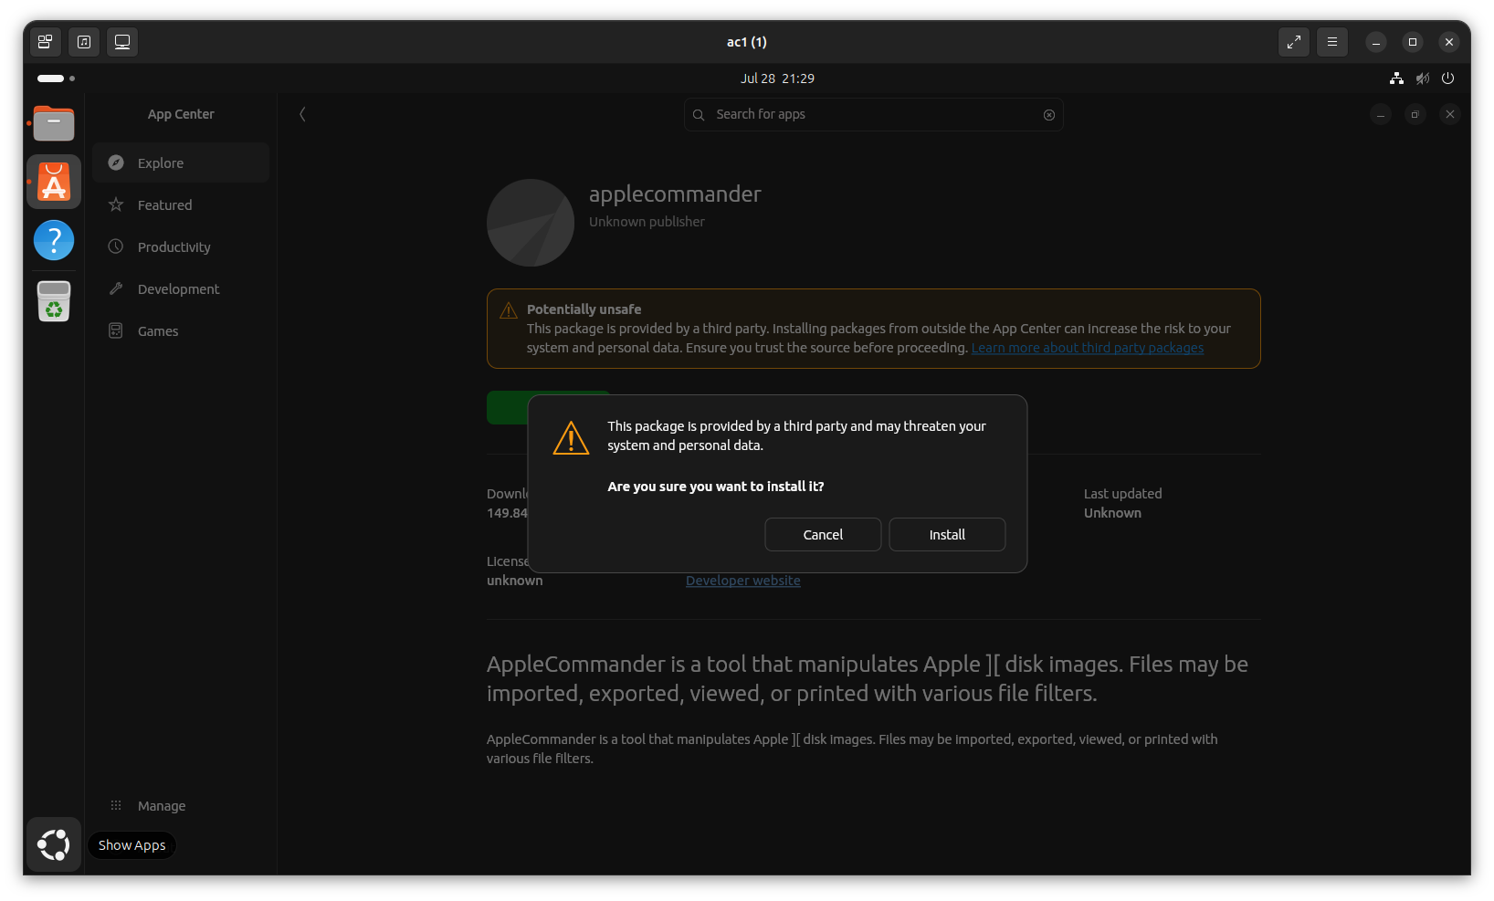Click the muted volume tray icon
Screen dimensions: 1494x901
click(1422, 79)
